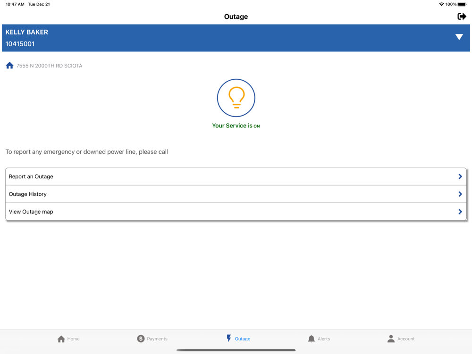This screenshot has height=354, width=472.
Task: Click the address 7555 N 2000TH RD SCIOTA
Action: point(49,66)
